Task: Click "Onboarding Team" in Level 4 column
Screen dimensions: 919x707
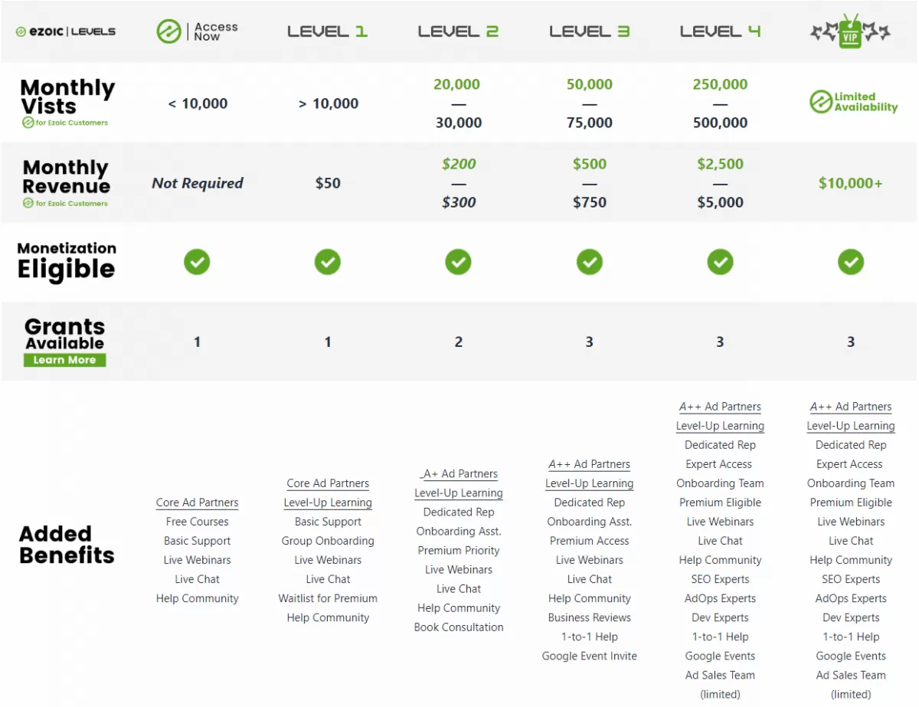Action: coord(721,484)
